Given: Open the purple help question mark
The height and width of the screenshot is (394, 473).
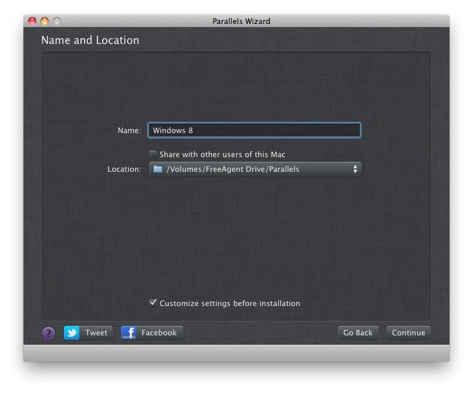Looking at the screenshot, I should 48,333.
